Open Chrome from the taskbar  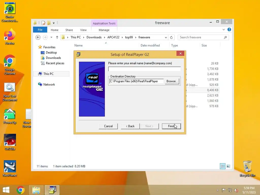point(21,190)
